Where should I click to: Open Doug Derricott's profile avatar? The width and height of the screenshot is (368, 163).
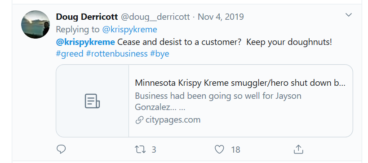coord(35,24)
